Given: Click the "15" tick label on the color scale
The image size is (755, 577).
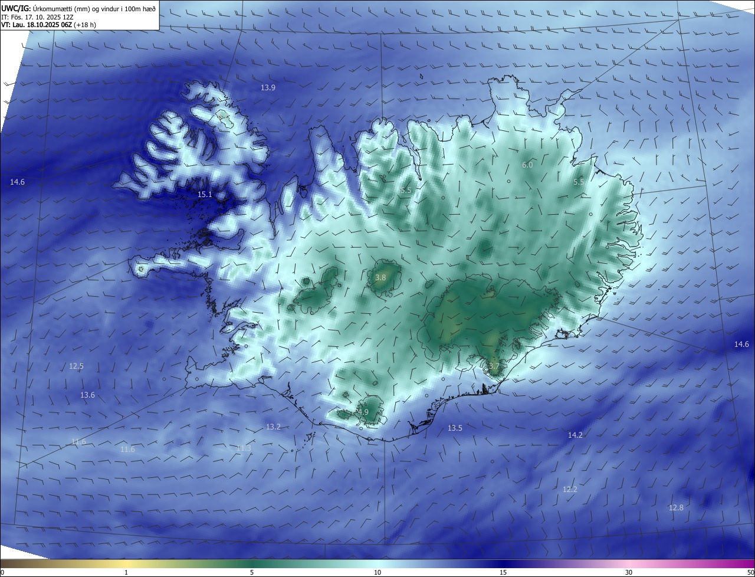Looking at the screenshot, I should (x=503, y=572).
